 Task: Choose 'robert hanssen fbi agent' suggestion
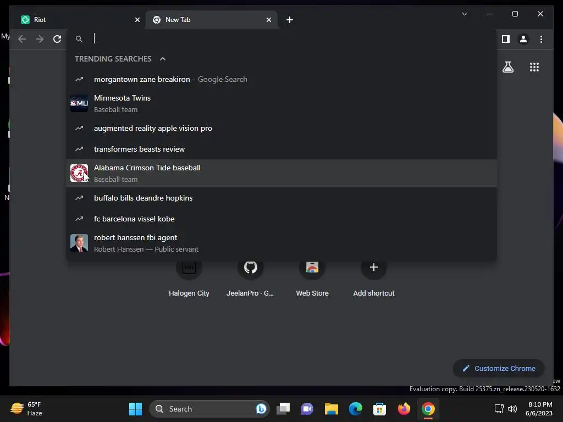point(281,243)
